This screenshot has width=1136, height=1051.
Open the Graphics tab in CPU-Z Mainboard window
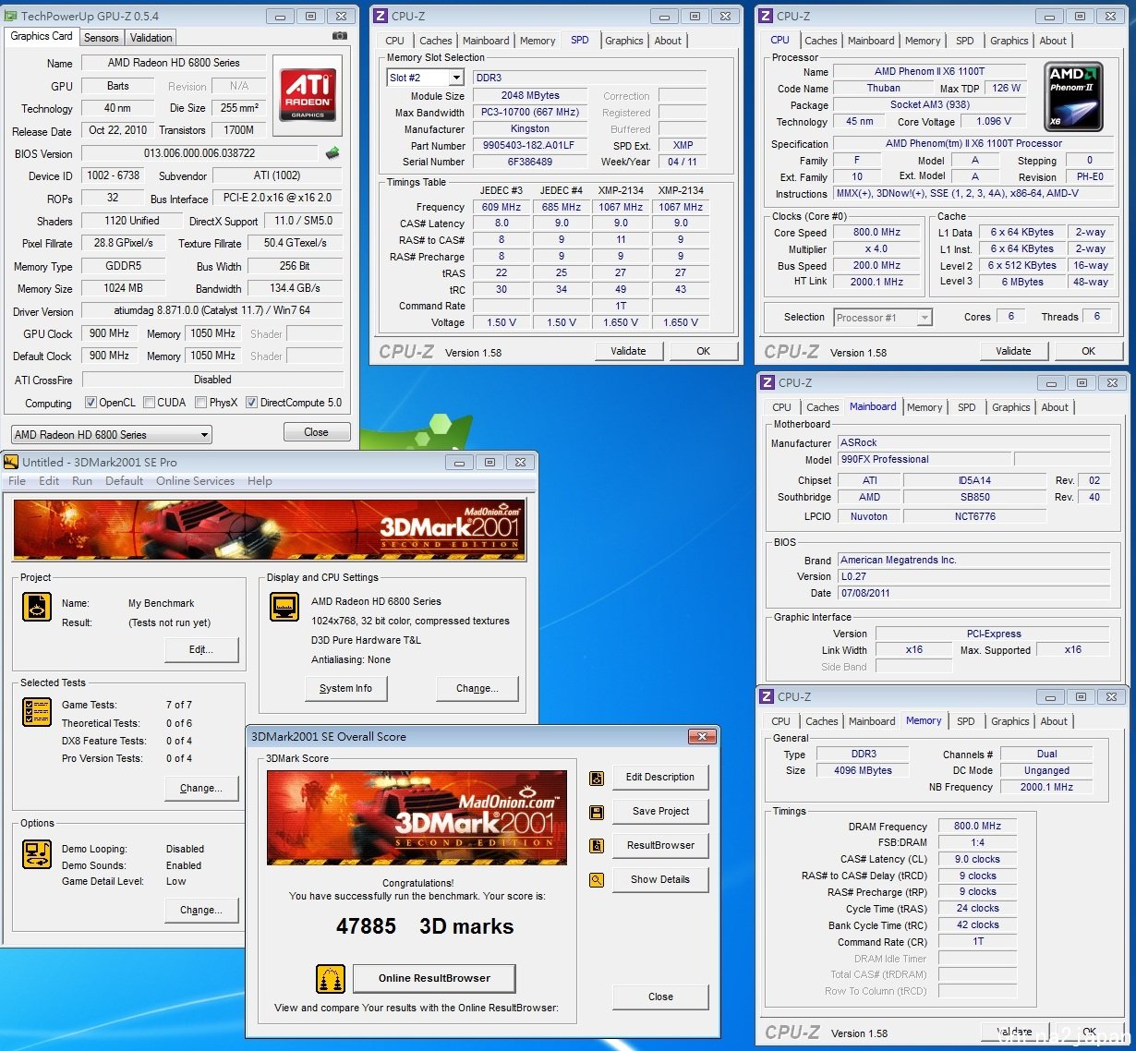click(1011, 407)
